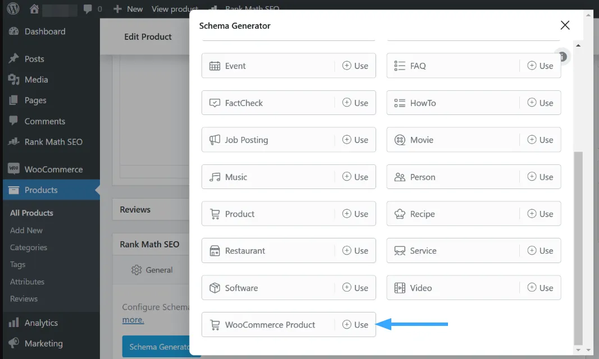Use the Event schema

pos(355,66)
